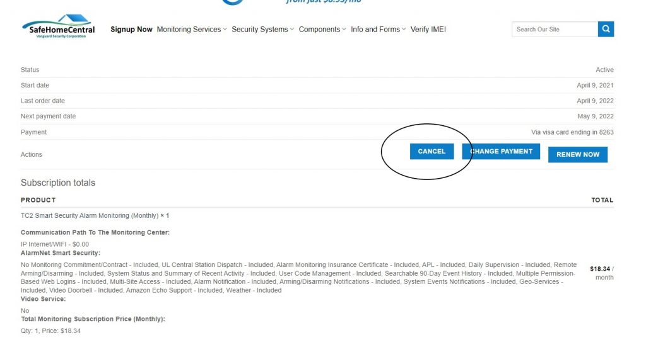Click the Status row label
Image resolution: width=646 pixels, height=338 pixels.
pyautogui.click(x=30, y=70)
